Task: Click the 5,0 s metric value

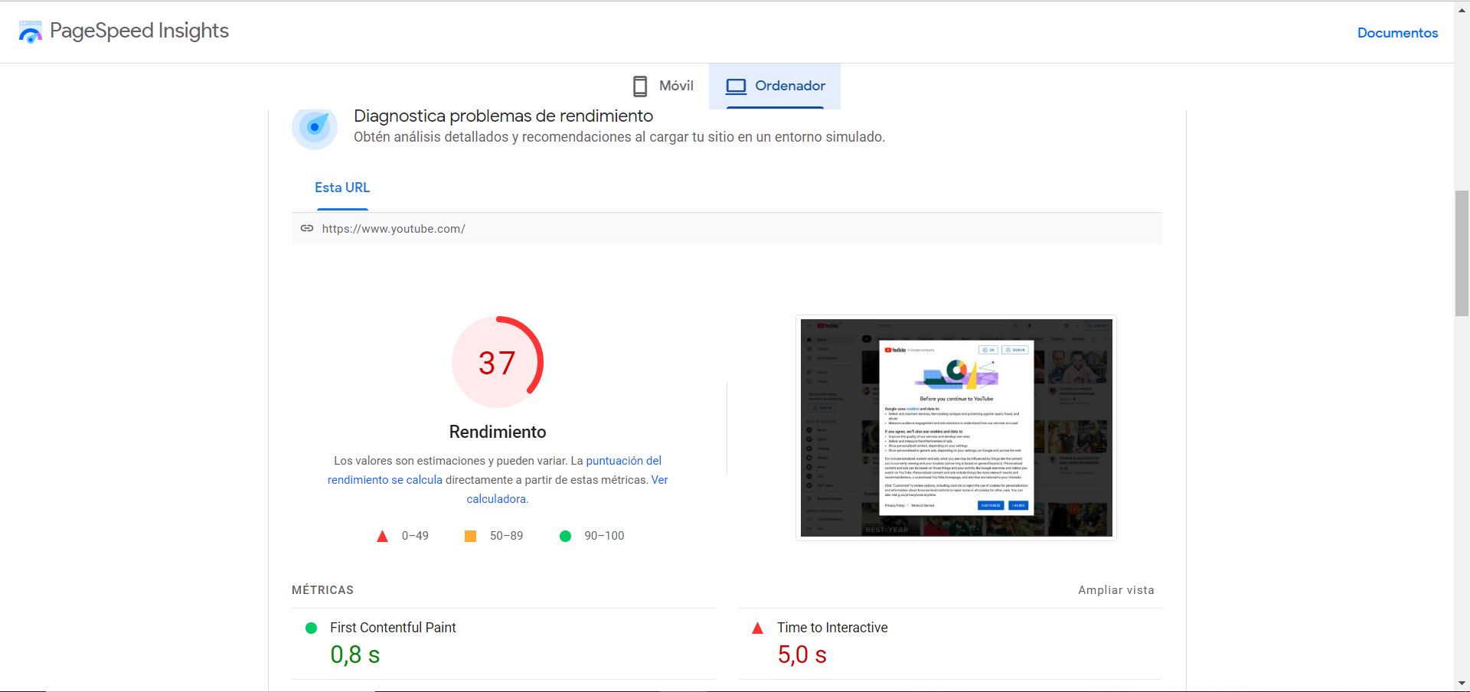Action: point(802,655)
